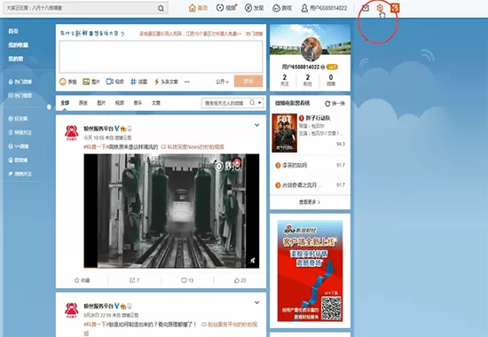
Task: Open the 热门微博 link above composer
Action: click(x=255, y=34)
